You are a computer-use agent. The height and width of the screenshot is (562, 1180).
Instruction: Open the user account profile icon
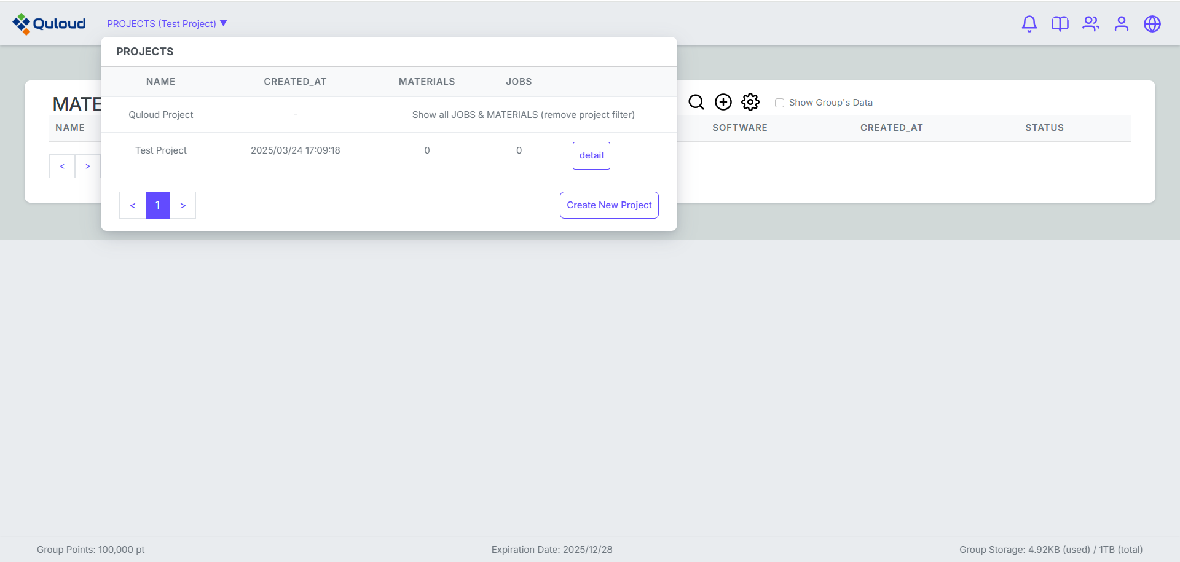coord(1121,24)
